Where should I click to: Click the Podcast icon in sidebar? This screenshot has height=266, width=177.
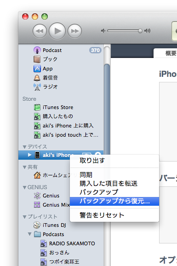(37, 50)
